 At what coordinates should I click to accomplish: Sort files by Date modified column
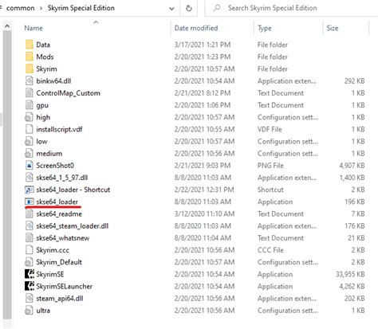coord(196,28)
